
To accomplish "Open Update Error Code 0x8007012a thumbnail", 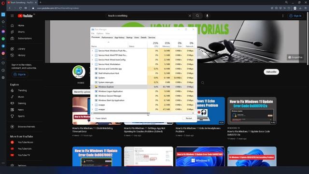I will pyautogui.click(x=252, y=111).
